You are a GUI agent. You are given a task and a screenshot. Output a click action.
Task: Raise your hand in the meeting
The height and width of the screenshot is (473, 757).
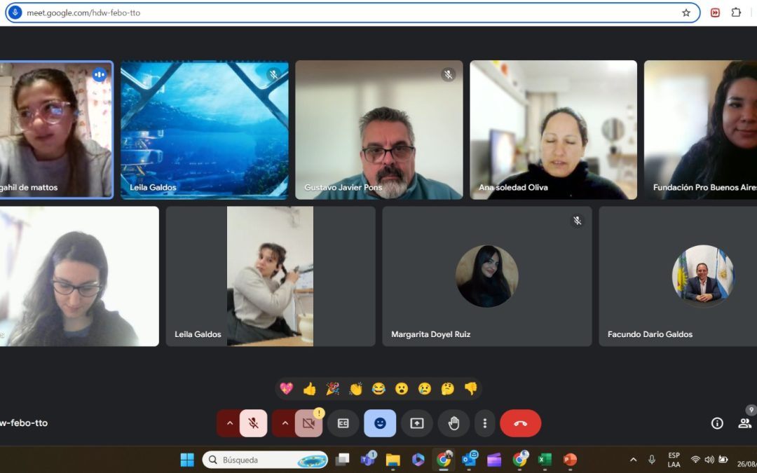453,423
